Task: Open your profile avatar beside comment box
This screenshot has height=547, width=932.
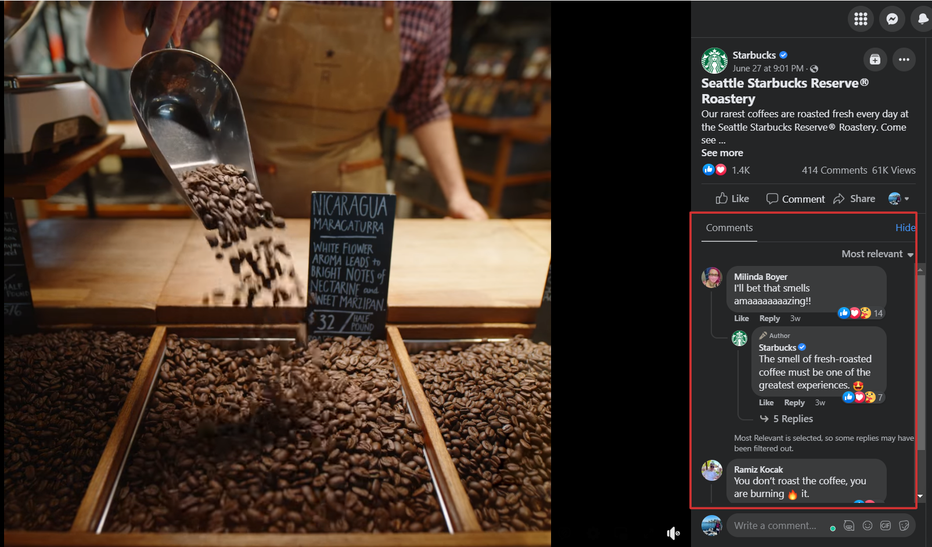Action: click(x=712, y=525)
